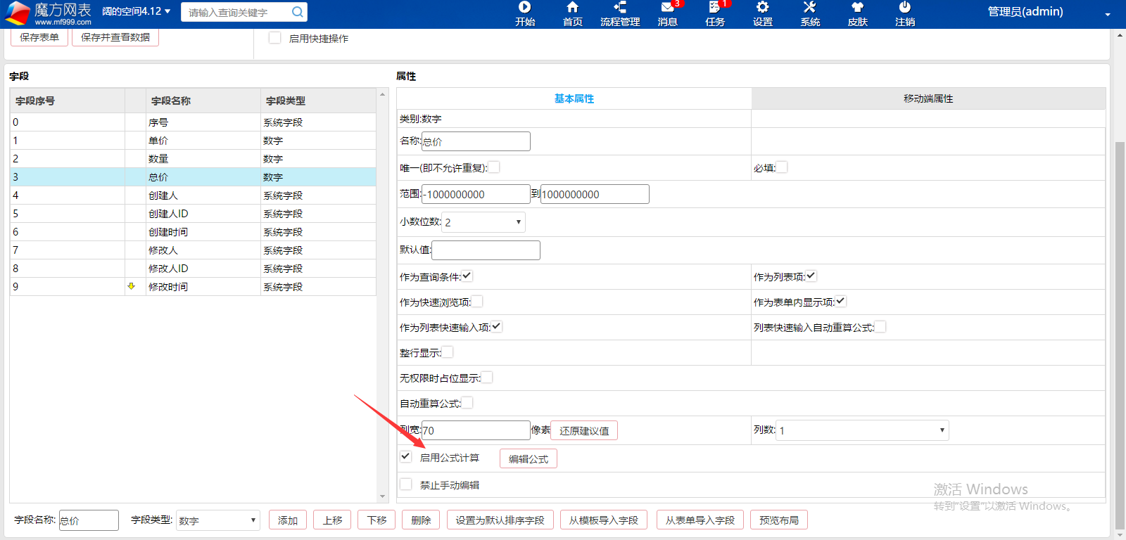Click 上移 button
This screenshot has width=1126, height=540.
click(332, 520)
